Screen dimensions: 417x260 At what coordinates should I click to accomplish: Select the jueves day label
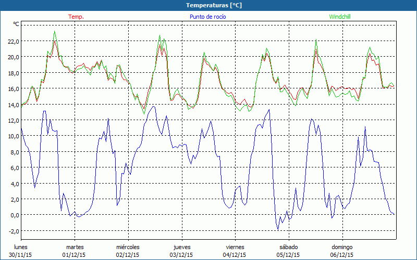coord(182,247)
